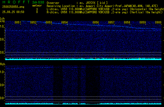The width and height of the screenshot is (164, 107).
Task: Click the R-ch receiver description line
Action: point(105,12)
